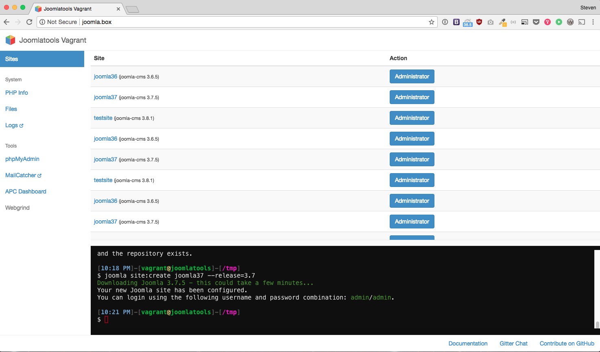Click the curly braces extension icon

click(x=513, y=22)
